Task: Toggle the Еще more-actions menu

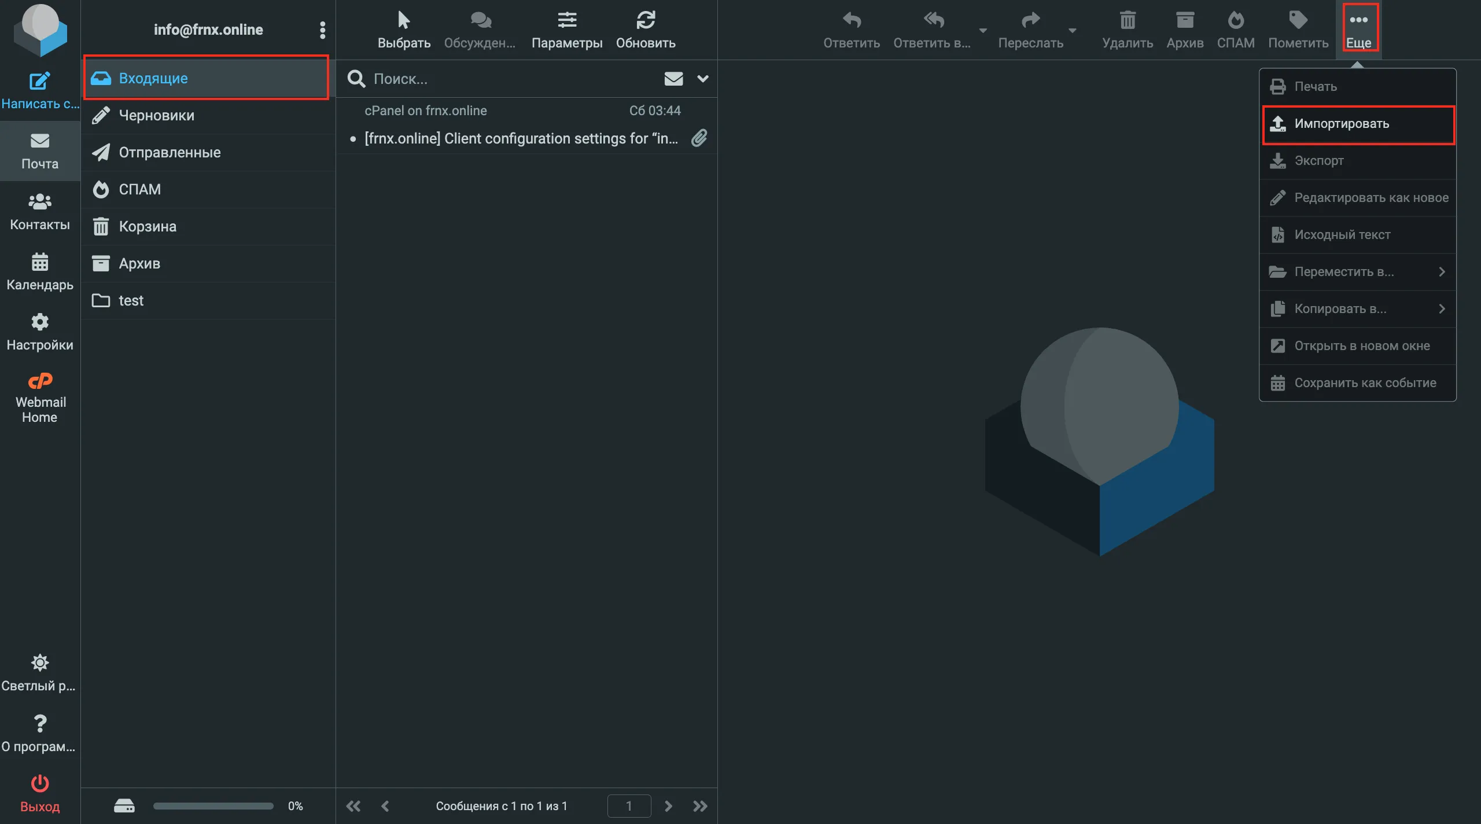Action: pyautogui.click(x=1358, y=30)
